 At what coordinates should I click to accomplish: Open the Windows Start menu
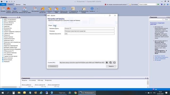(2, 93)
